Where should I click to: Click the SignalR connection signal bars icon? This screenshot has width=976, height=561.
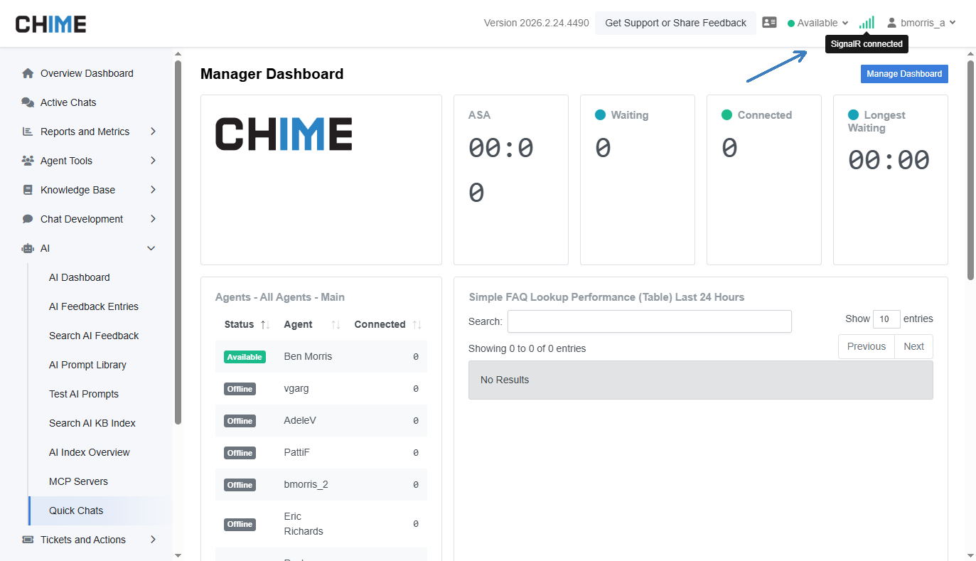click(x=867, y=23)
